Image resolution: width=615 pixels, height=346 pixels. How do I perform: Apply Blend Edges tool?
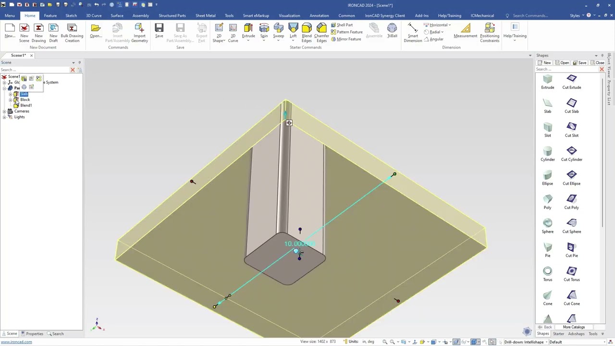tap(307, 33)
